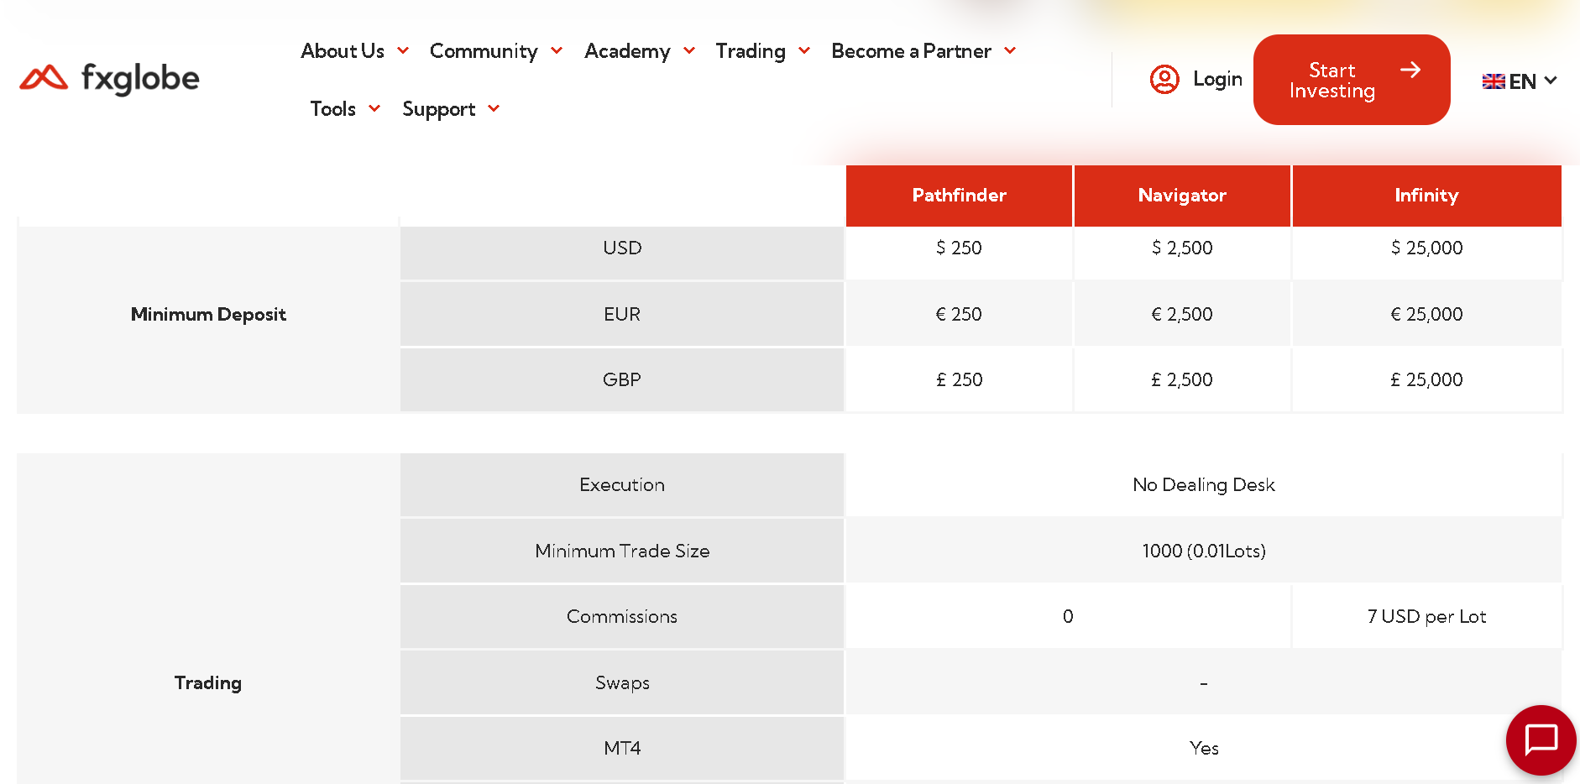Screen dimensions: 1580x784
Task: Expand the About Us dropdown chevron
Action: [403, 51]
